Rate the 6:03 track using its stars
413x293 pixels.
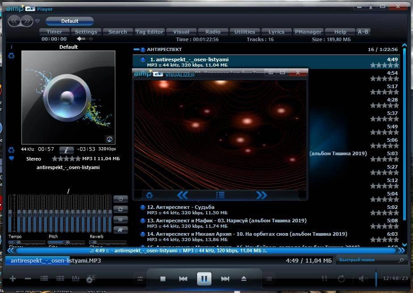(384, 239)
